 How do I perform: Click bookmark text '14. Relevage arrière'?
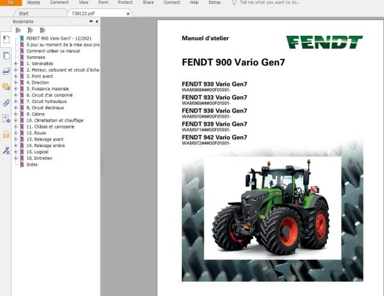coord(45,146)
